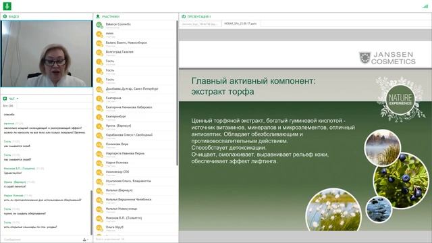Screen dimensions: 432x243
Task: Open the chat recipient selector icon
Action: coord(85,240)
